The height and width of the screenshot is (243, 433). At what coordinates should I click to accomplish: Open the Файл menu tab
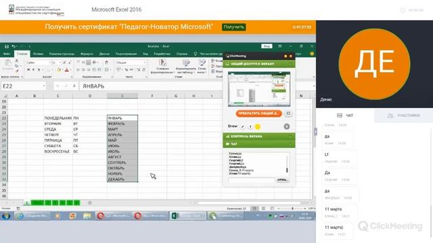[7, 54]
